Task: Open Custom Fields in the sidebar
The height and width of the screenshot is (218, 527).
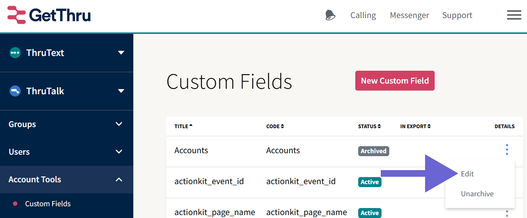Action: pos(48,204)
